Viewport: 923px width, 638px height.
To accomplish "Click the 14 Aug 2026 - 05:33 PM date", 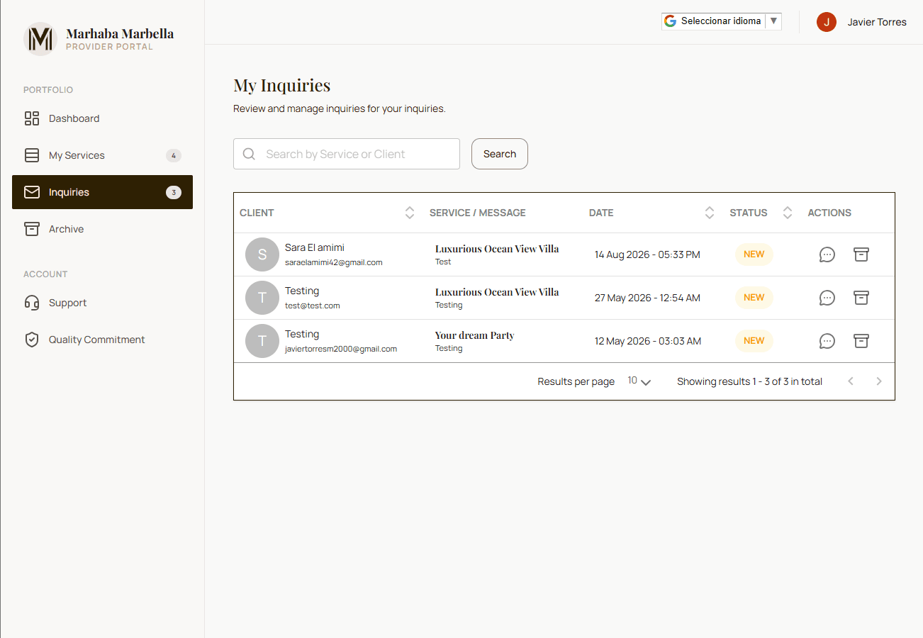I will coord(647,254).
